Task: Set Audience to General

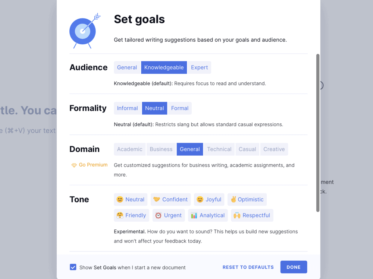Action: point(127,67)
